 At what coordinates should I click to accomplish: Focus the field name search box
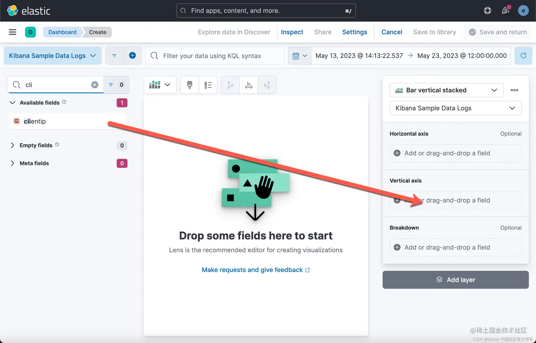tap(55, 85)
